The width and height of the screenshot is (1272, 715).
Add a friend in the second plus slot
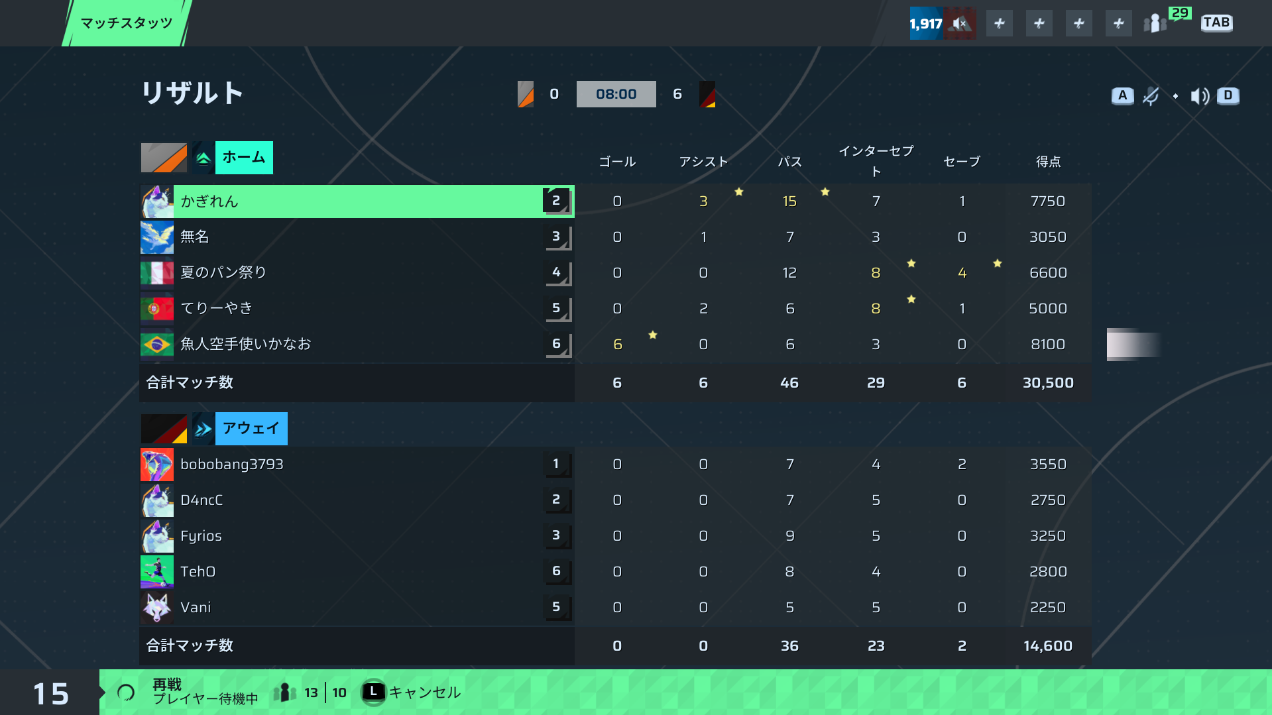(x=1039, y=24)
